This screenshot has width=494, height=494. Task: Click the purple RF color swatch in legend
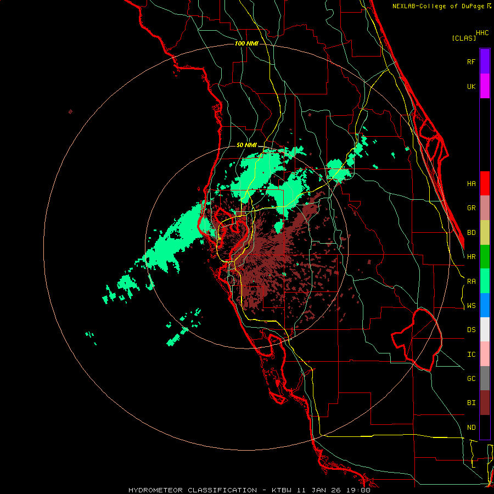click(485, 61)
